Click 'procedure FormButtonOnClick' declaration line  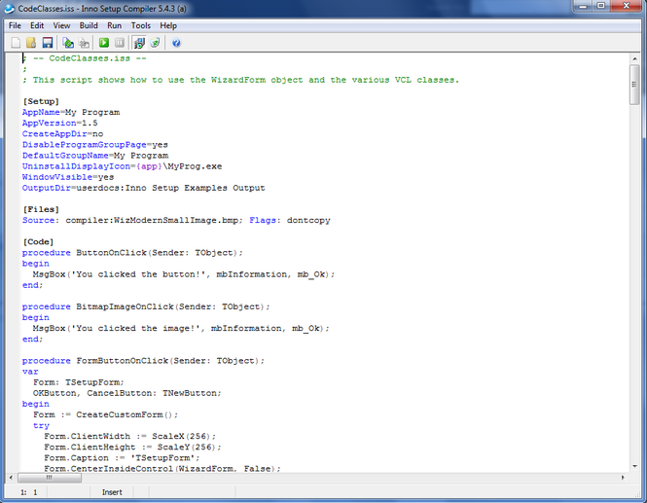[143, 361]
